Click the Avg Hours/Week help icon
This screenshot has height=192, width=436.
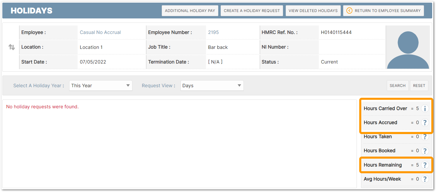click(x=425, y=179)
